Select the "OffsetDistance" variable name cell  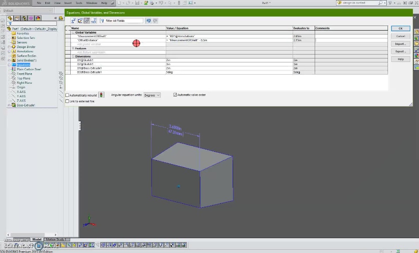pyautogui.click(x=118, y=40)
